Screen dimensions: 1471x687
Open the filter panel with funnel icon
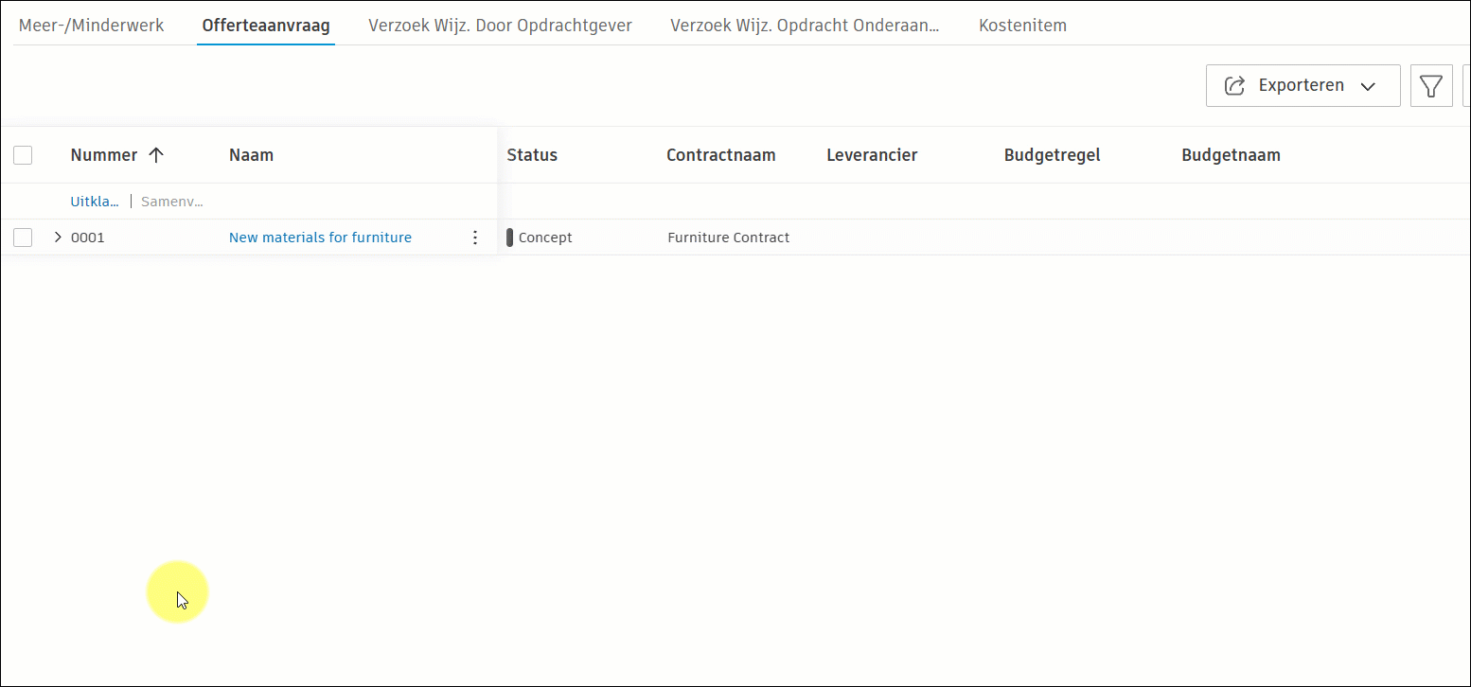(x=1430, y=85)
